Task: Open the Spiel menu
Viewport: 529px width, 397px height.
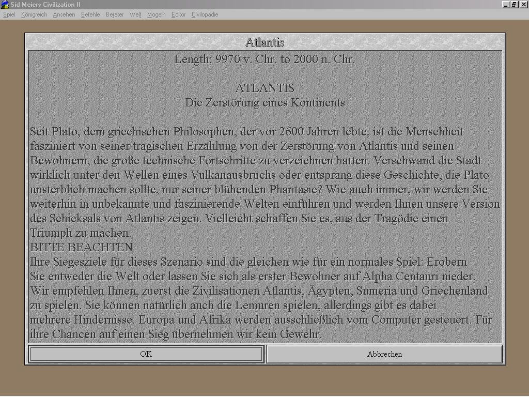Action: (9, 14)
